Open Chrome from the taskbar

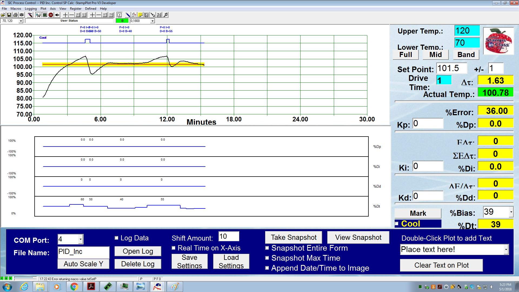point(74,287)
